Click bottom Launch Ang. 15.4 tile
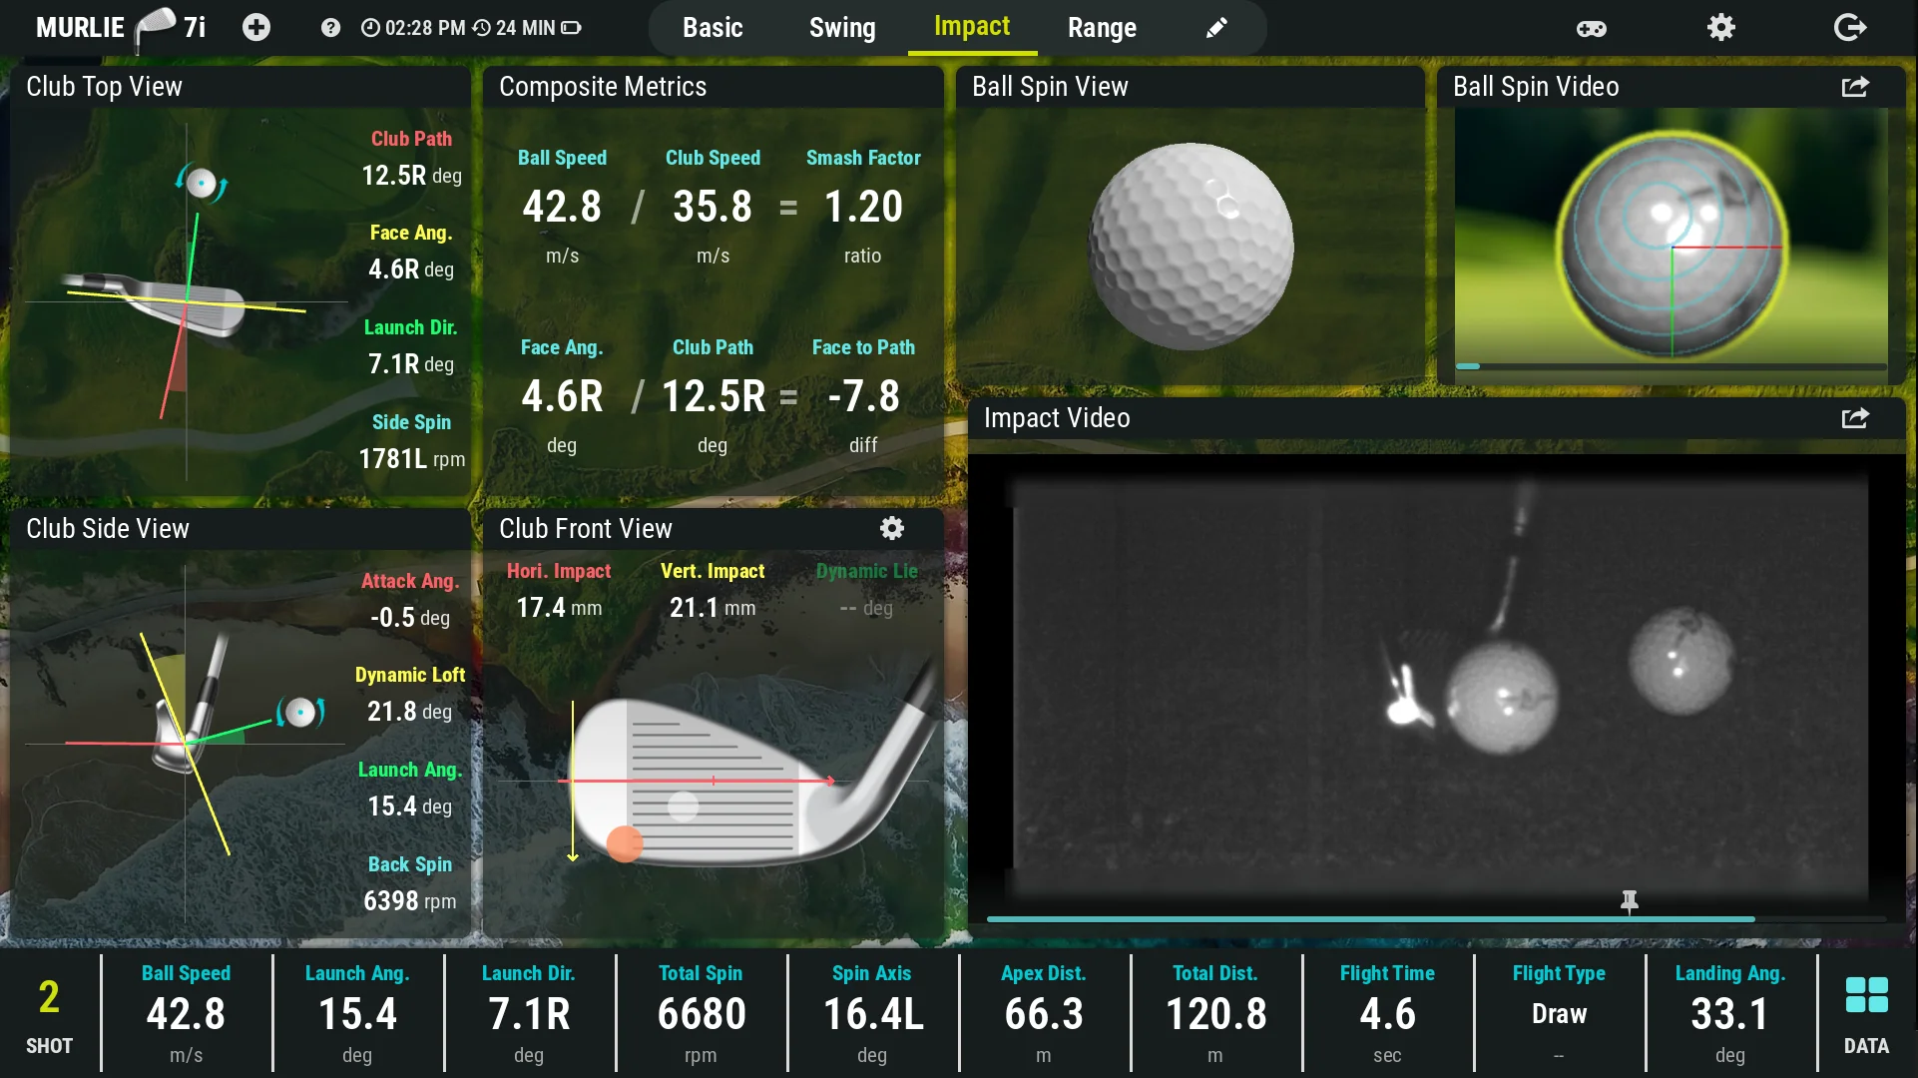 click(357, 1014)
